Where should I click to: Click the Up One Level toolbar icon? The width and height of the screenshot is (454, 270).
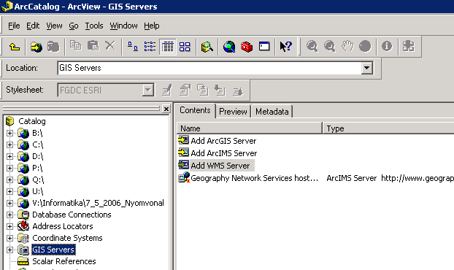15,46
